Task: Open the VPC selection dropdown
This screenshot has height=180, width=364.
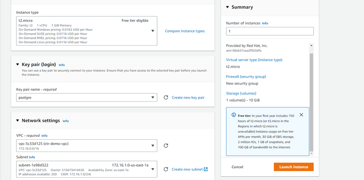Action: pyautogui.click(x=152, y=146)
